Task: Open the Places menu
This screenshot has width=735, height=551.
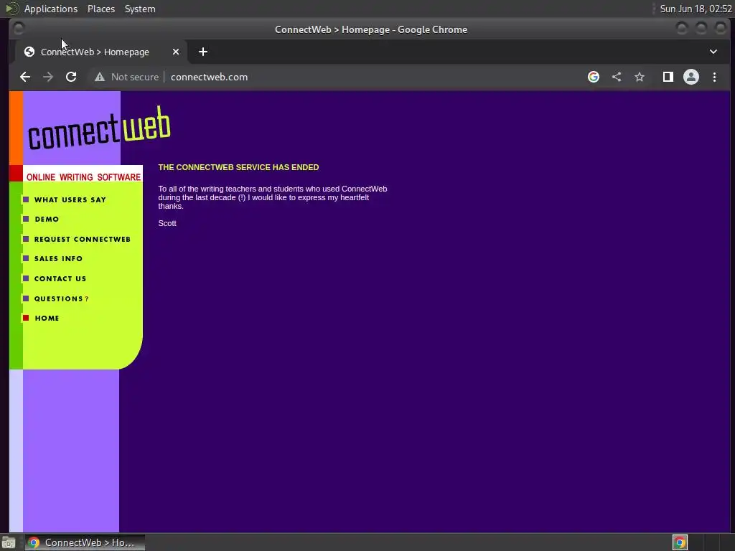Action: [100, 9]
